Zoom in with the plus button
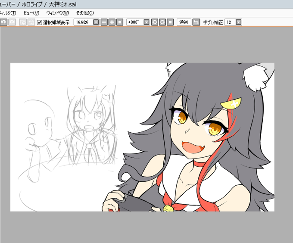The image size is (293, 243). (112, 22)
